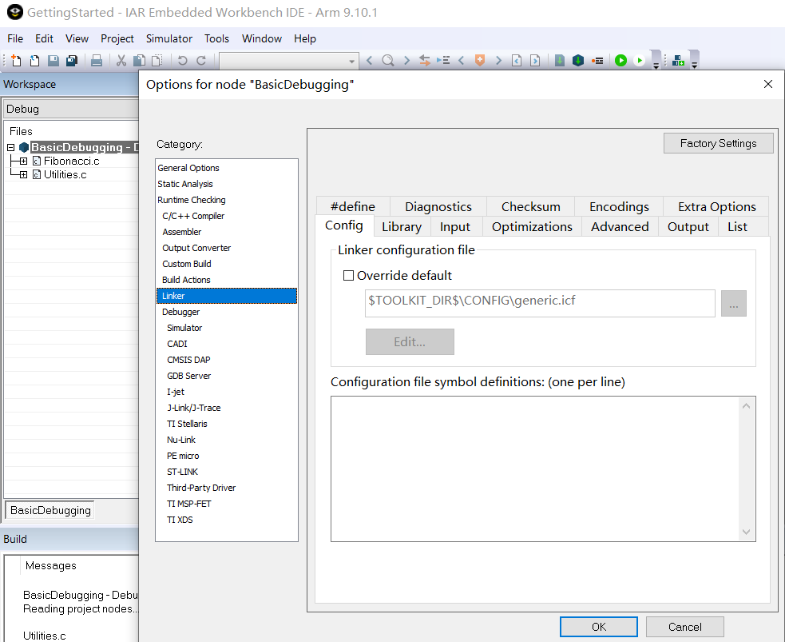This screenshot has width=785, height=642.
Task: Click the BasicDebugging workspace bottom tab
Action: click(x=50, y=510)
